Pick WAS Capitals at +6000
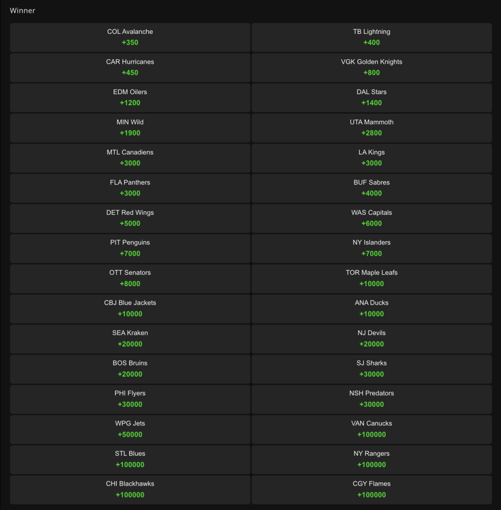501x510 pixels. 371,218
